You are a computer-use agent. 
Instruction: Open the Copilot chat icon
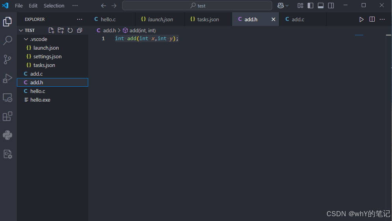pyautogui.click(x=281, y=6)
